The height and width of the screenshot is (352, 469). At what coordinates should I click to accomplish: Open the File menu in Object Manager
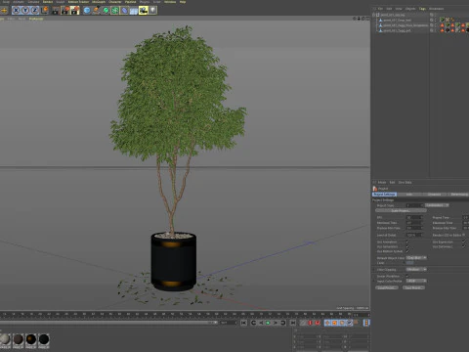pyautogui.click(x=380, y=9)
